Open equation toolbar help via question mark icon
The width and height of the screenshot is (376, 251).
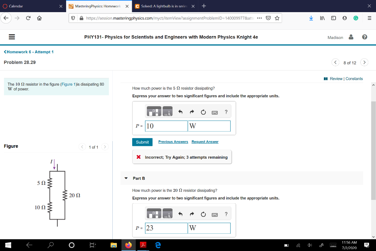click(226, 112)
